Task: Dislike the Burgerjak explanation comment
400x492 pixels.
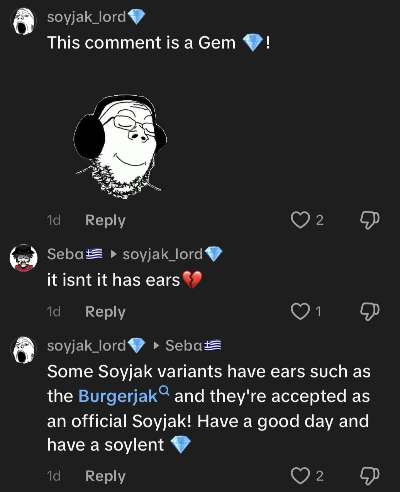Action: point(369,476)
